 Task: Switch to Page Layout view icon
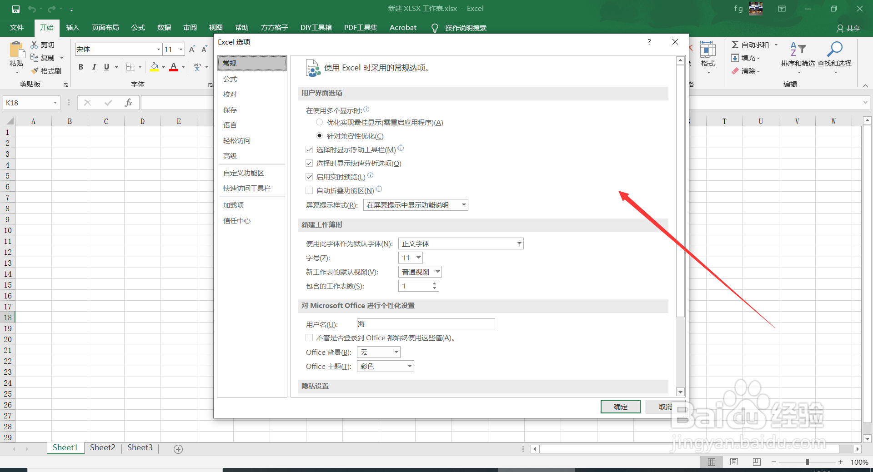pos(734,462)
